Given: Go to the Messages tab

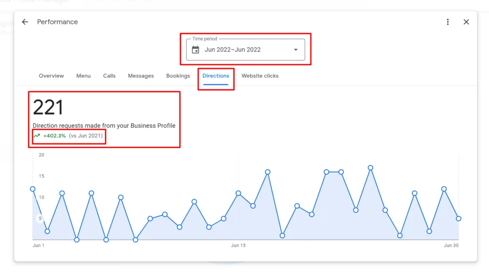Looking at the screenshot, I should pos(141,76).
